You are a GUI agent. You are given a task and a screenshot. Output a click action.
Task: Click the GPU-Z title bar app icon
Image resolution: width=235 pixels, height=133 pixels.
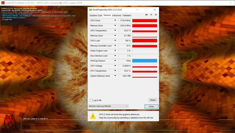click(90, 10)
